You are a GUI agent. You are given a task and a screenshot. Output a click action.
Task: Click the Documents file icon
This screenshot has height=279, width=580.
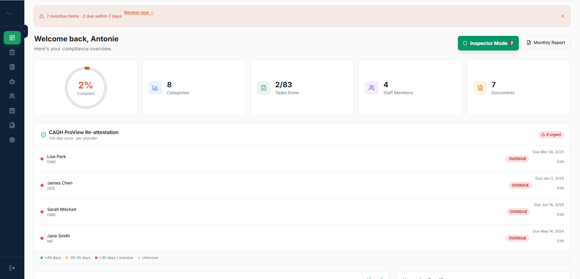[480, 88]
